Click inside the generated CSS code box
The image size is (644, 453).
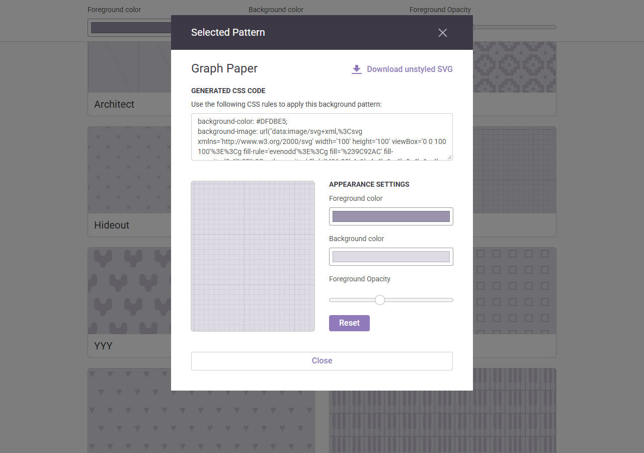pos(322,137)
